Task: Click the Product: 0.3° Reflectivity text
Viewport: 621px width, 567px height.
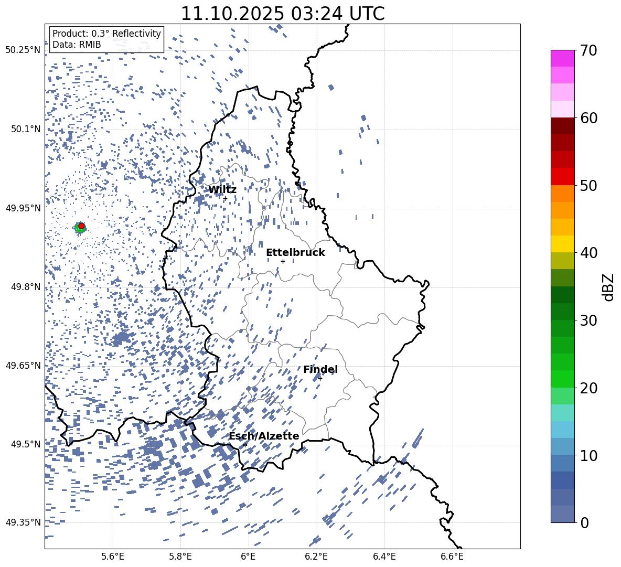Action: pos(106,33)
